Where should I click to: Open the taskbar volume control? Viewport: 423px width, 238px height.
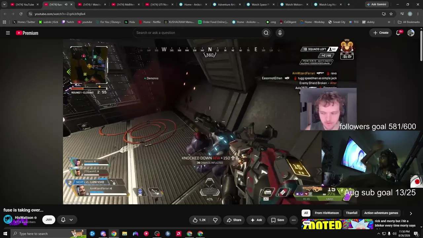click(x=394, y=234)
